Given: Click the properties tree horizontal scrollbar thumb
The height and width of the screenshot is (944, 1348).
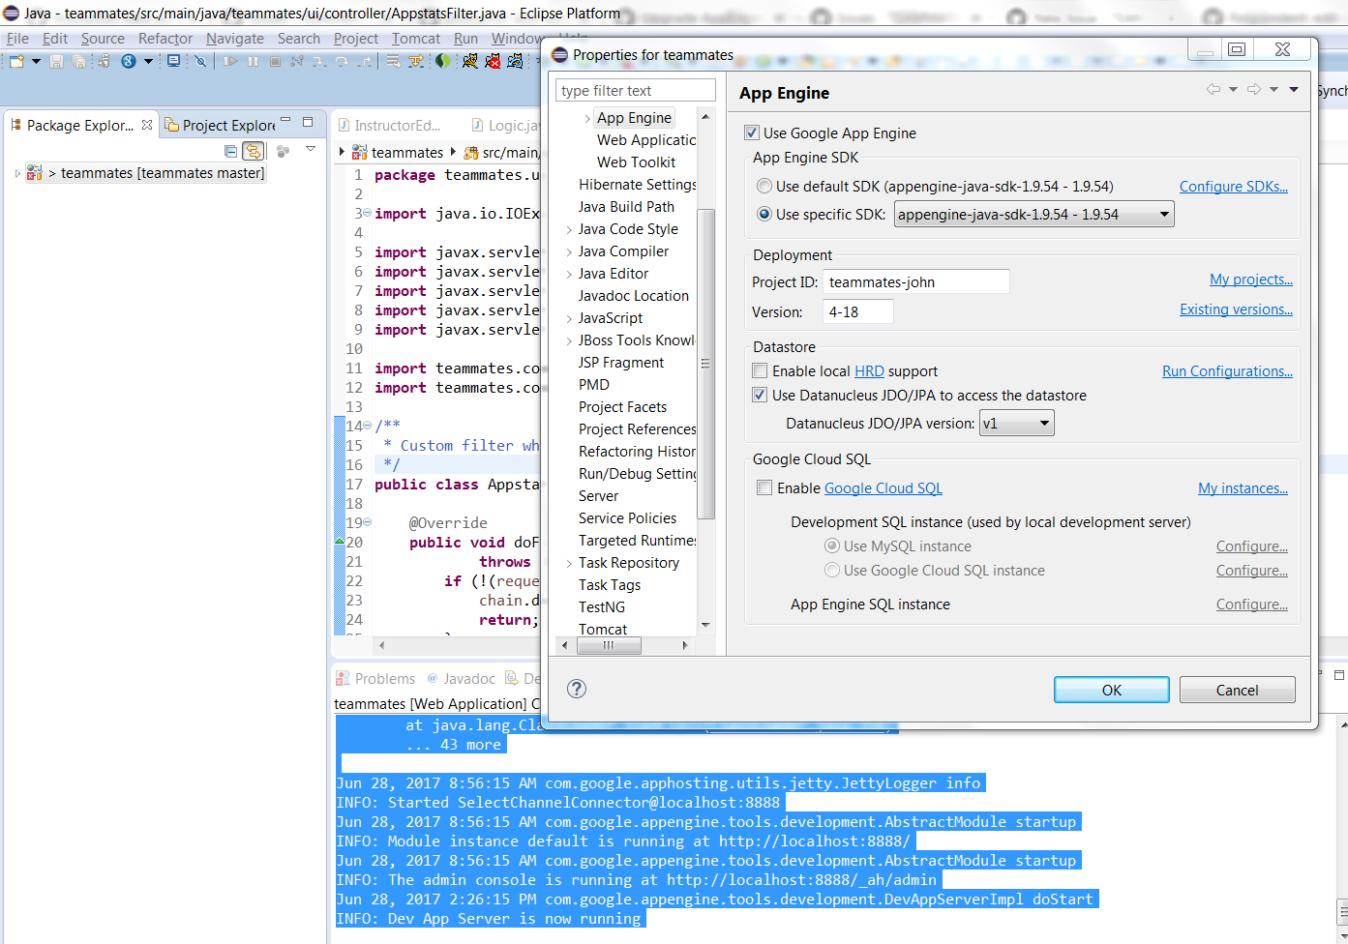Looking at the screenshot, I should (609, 645).
